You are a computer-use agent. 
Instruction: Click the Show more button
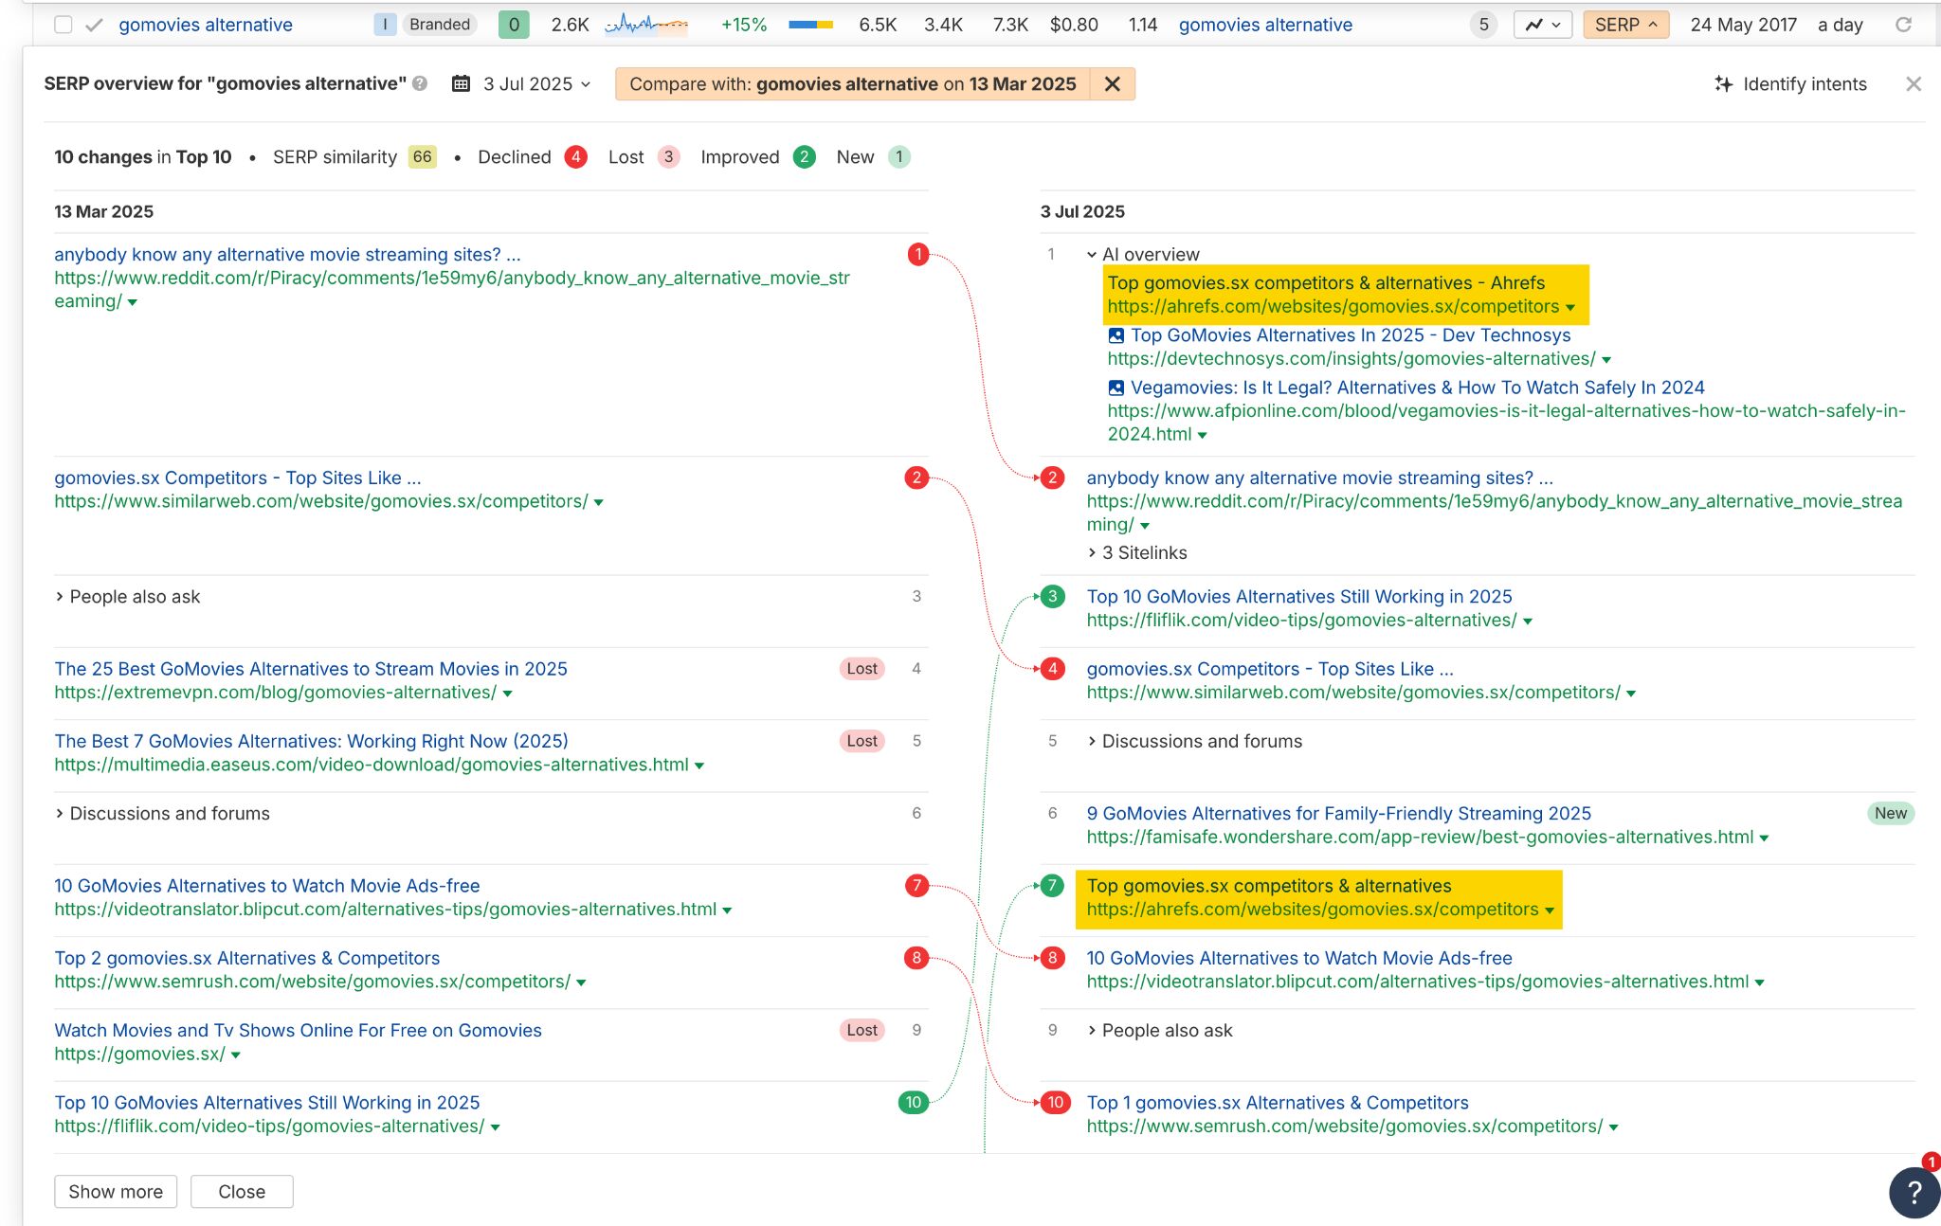click(115, 1191)
